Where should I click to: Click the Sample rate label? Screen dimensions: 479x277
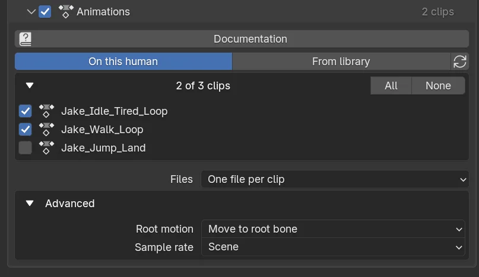164,247
